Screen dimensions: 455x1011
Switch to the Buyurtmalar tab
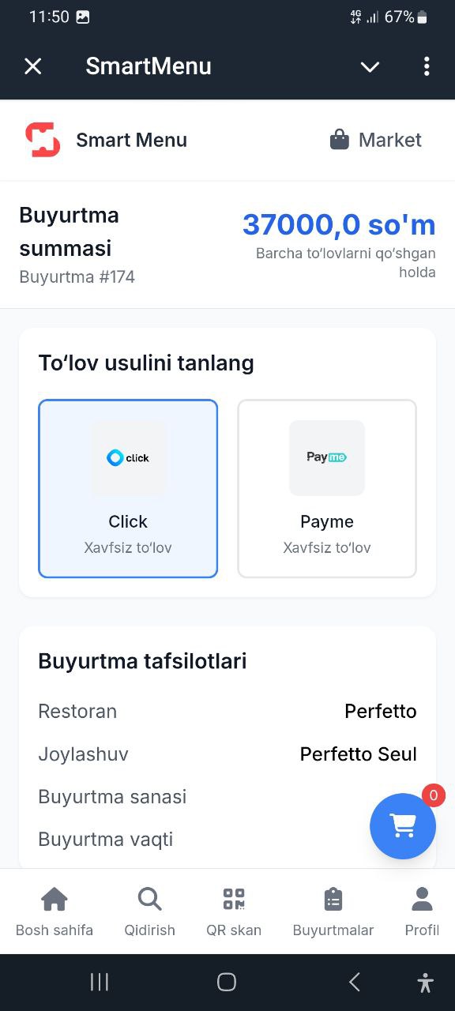click(333, 910)
